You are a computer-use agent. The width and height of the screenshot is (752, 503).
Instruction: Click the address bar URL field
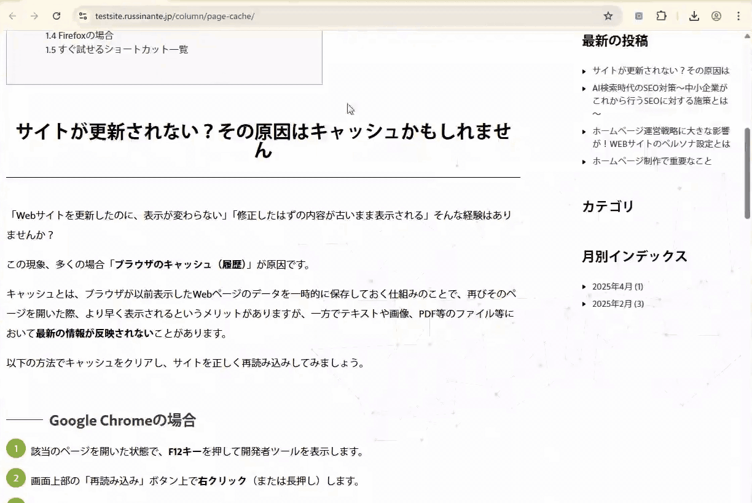point(307,16)
